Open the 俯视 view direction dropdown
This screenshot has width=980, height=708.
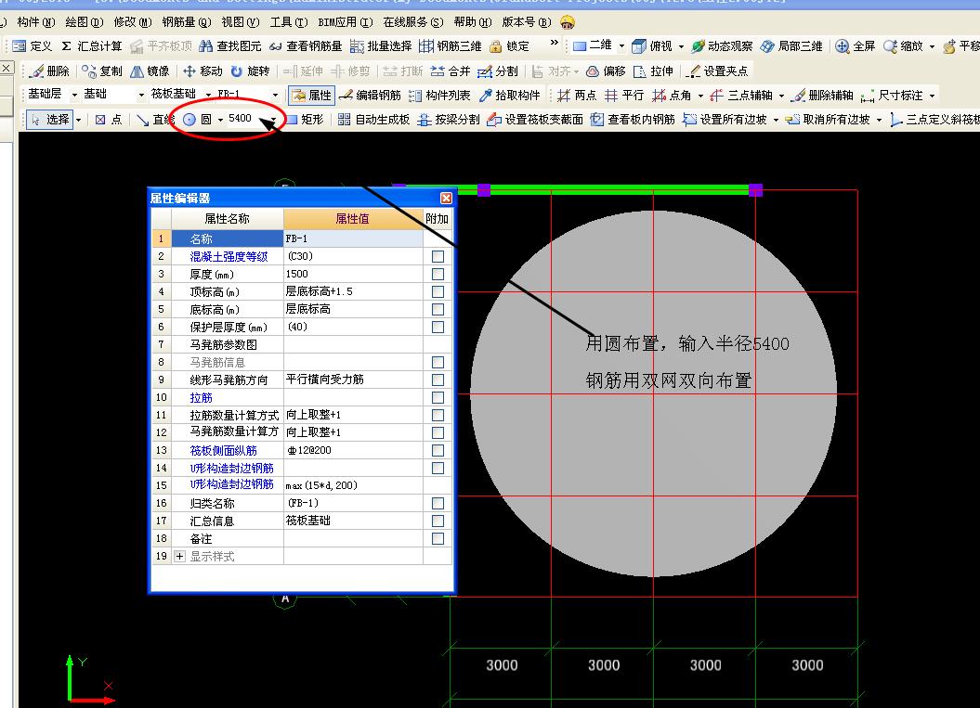(681, 46)
